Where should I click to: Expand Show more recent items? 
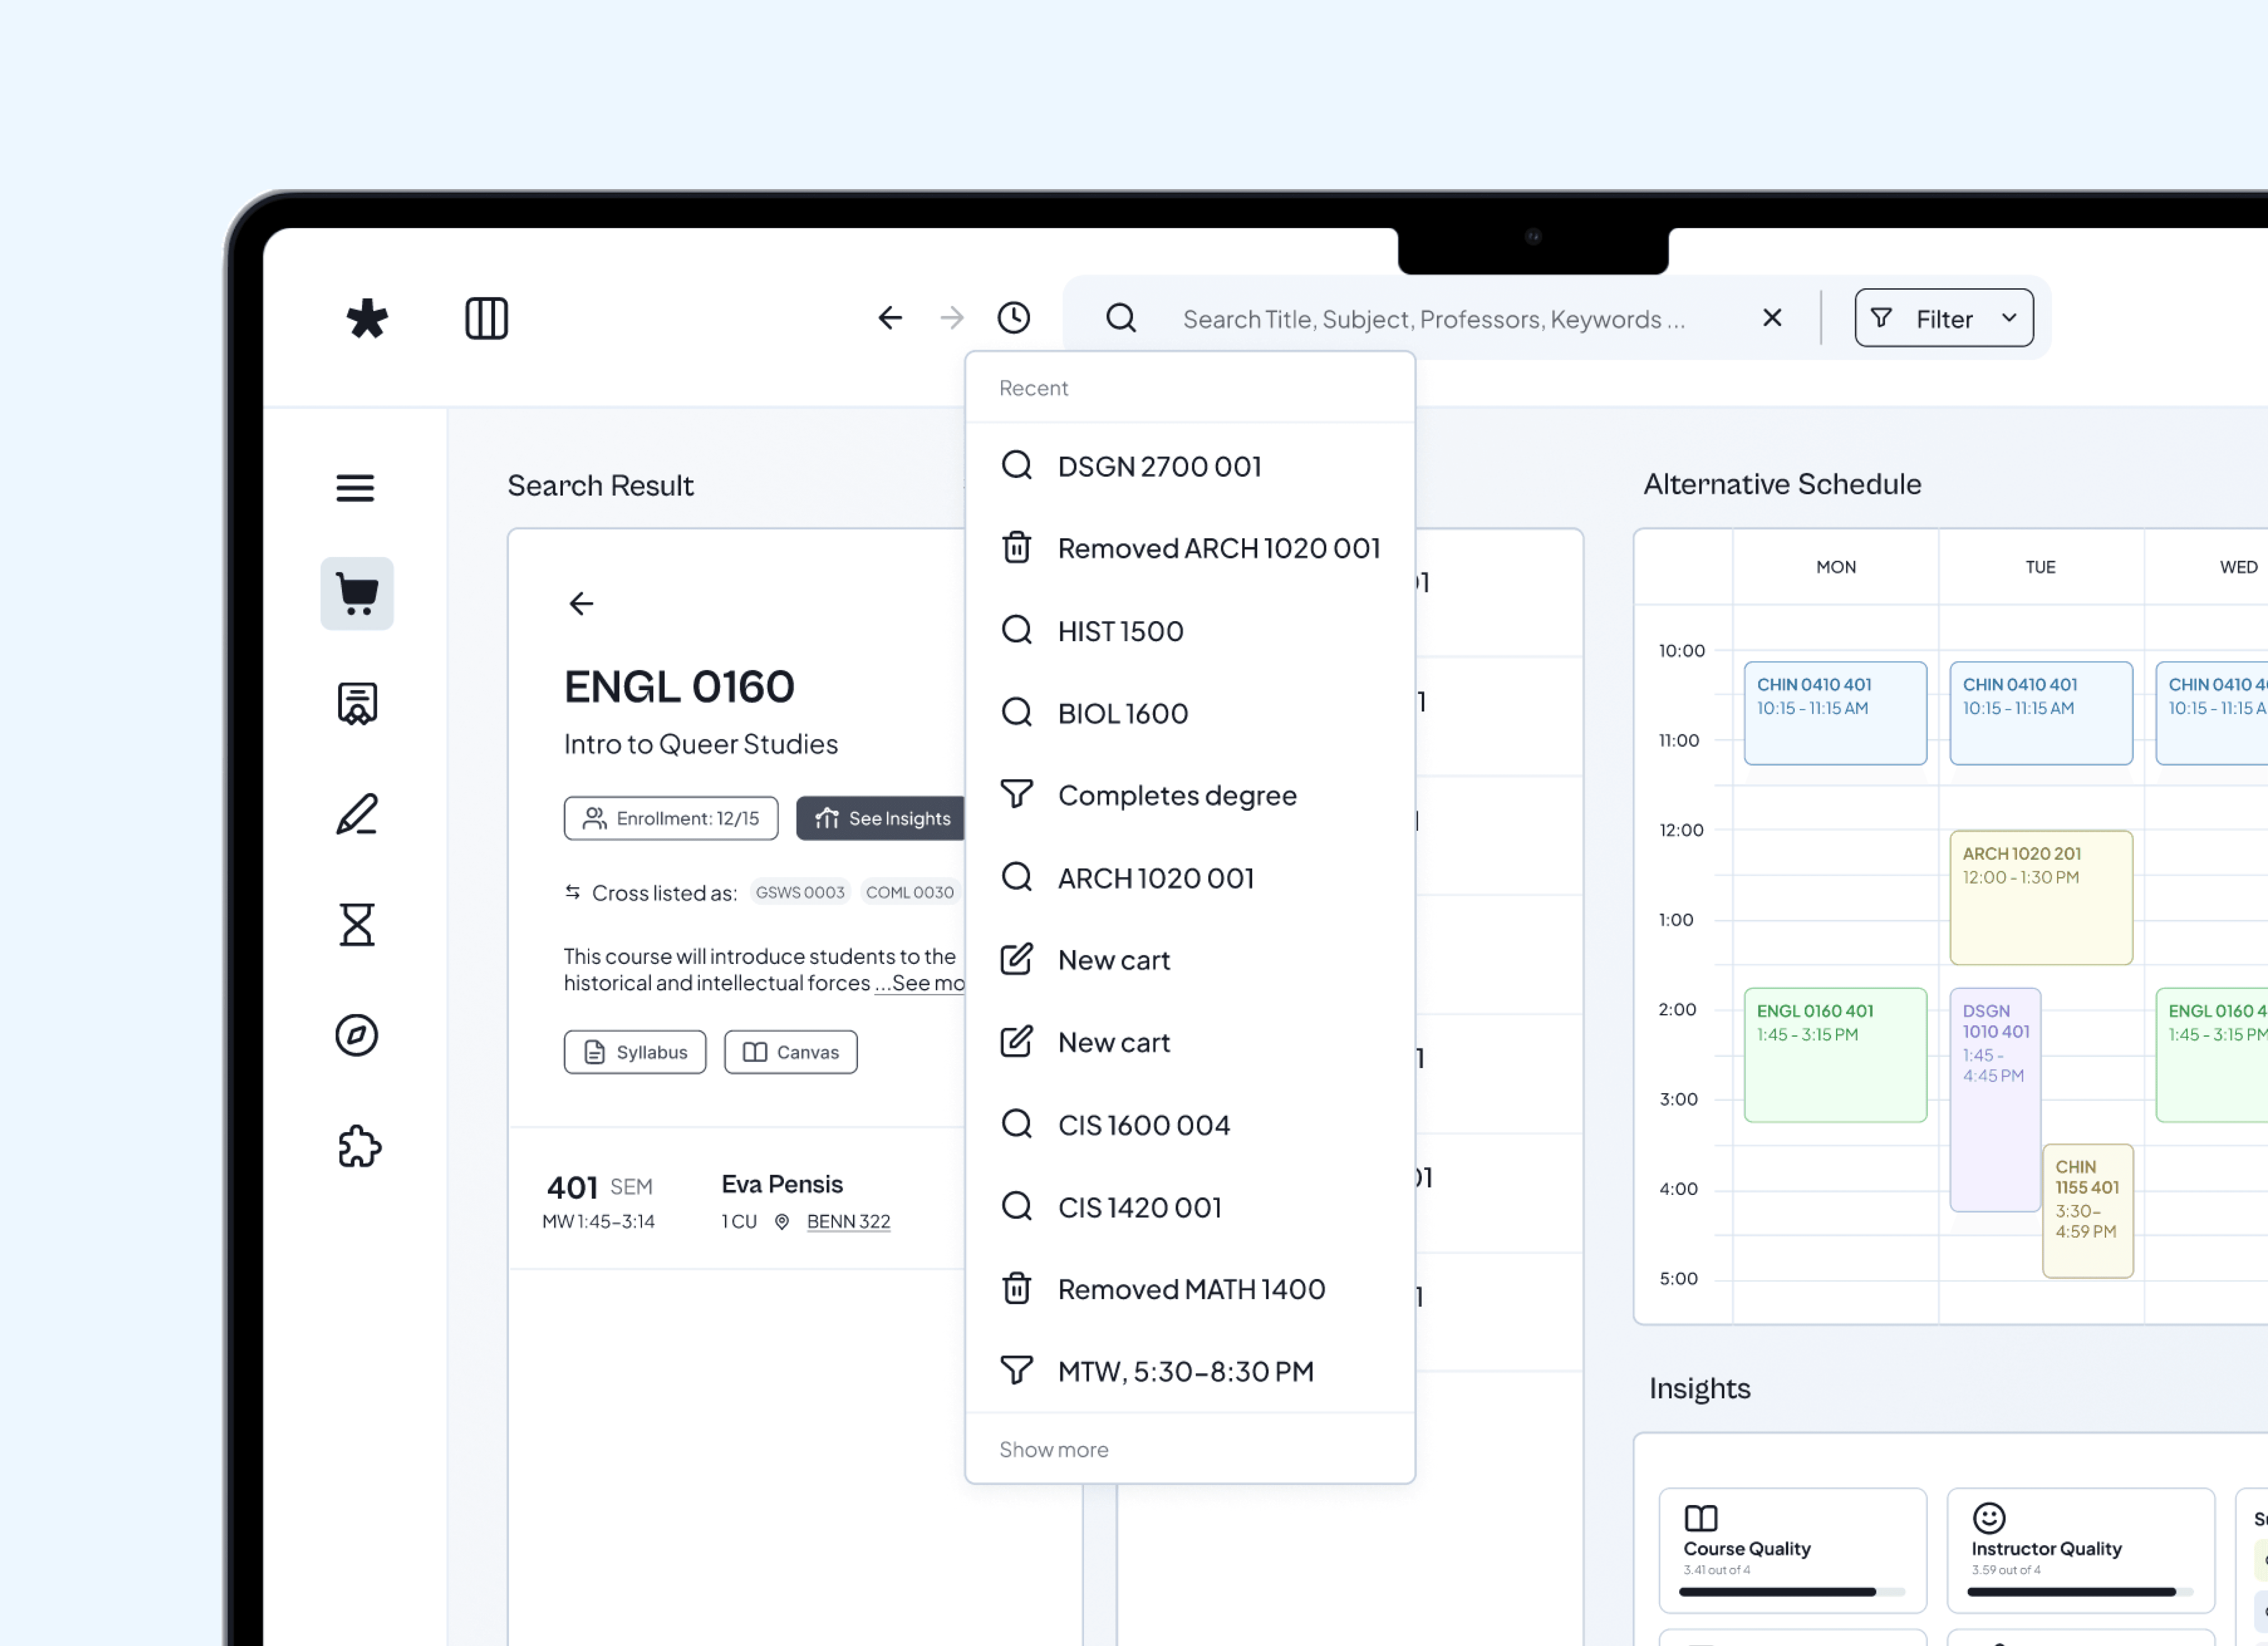click(1054, 1449)
